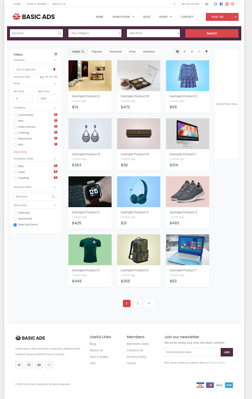Click the footer Instagram icon
Image resolution: width=252 pixels, height=399 pixels.
[49, 364]
